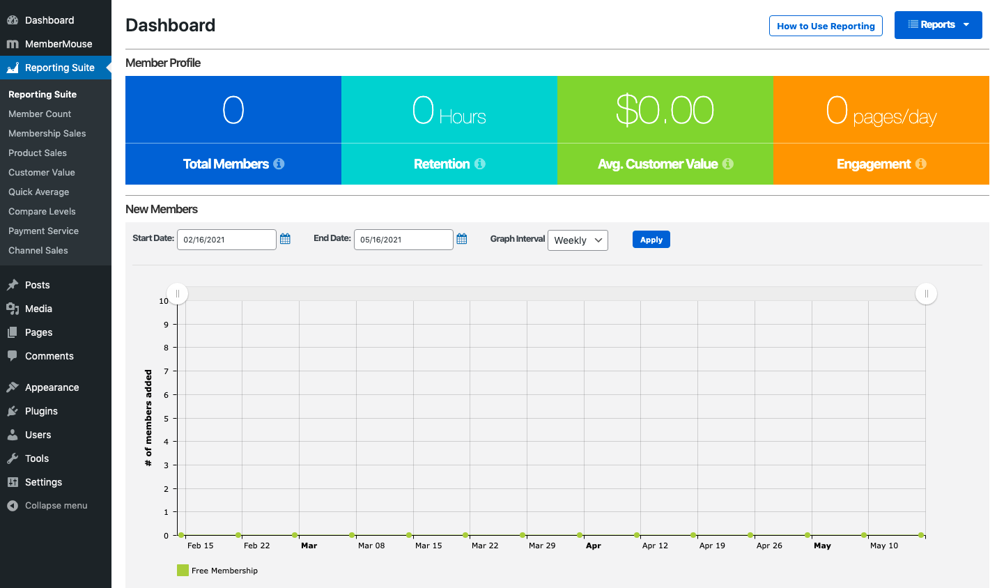Click the Total Members info icon

[x=279, y=164]
